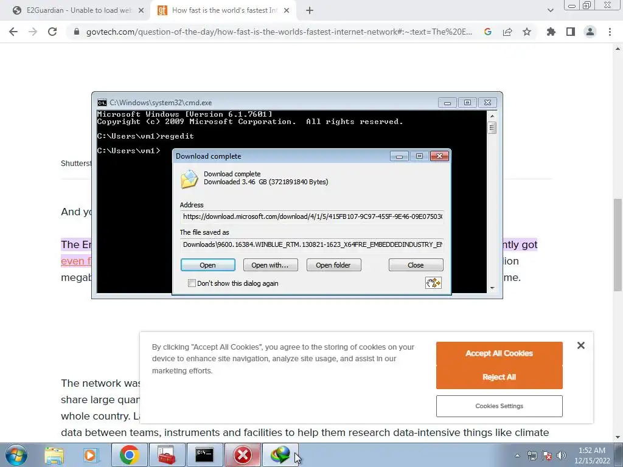Screen dimensions: 623x467
Task: Click the download folder icon in dialog
Action: pyautogui.click(x=189, y=179)
